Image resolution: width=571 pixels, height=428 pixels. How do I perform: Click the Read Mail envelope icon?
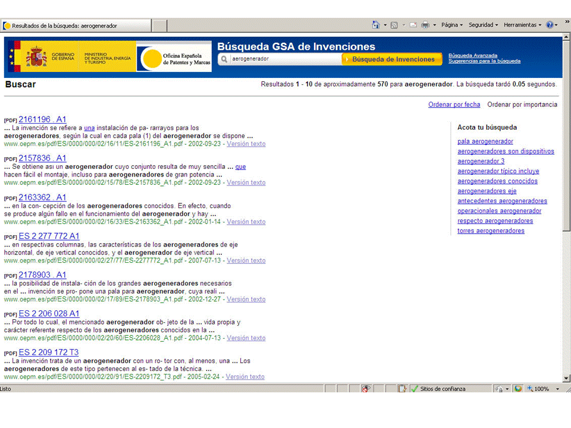point(413,25)
